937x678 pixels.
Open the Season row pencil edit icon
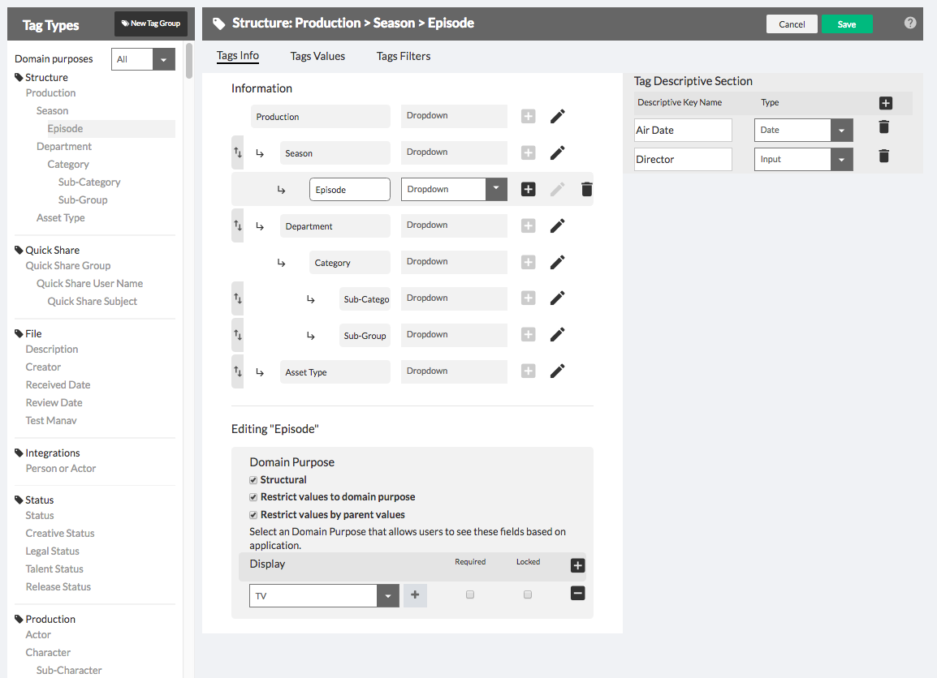click(558, 152)
